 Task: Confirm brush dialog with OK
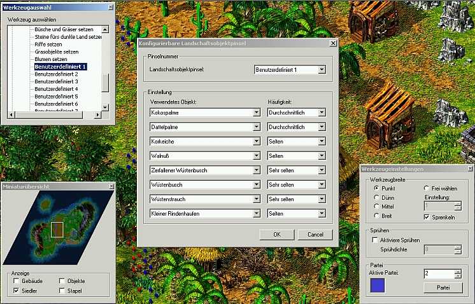click(x=277, y=235)
